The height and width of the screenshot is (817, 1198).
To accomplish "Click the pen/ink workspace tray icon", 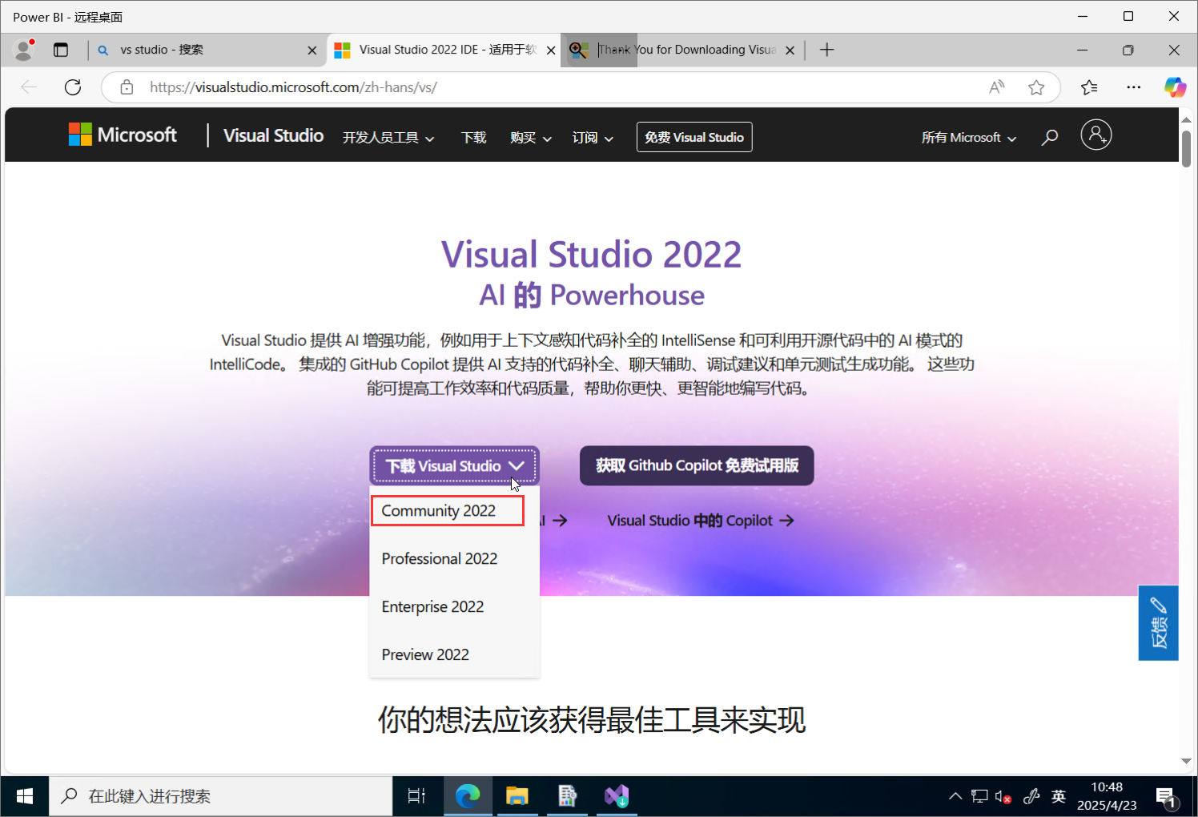I will click(x=1032, y=796).
